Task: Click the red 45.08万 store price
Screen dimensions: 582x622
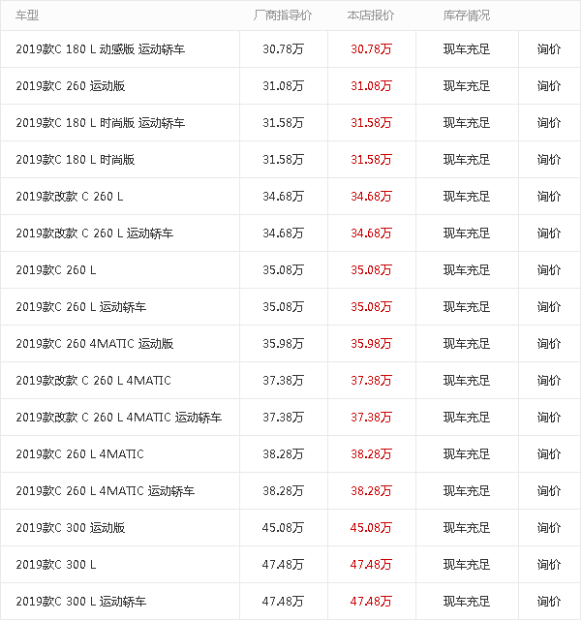Action: pyautogui.click(x=372, y=528)
